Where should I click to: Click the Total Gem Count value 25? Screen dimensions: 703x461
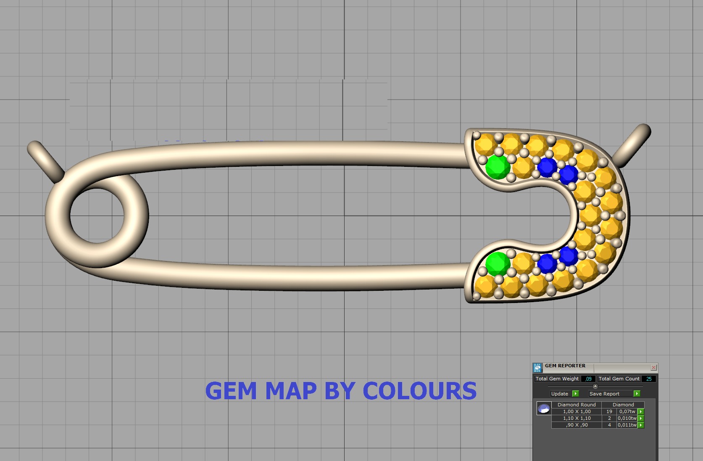point(649,379)
